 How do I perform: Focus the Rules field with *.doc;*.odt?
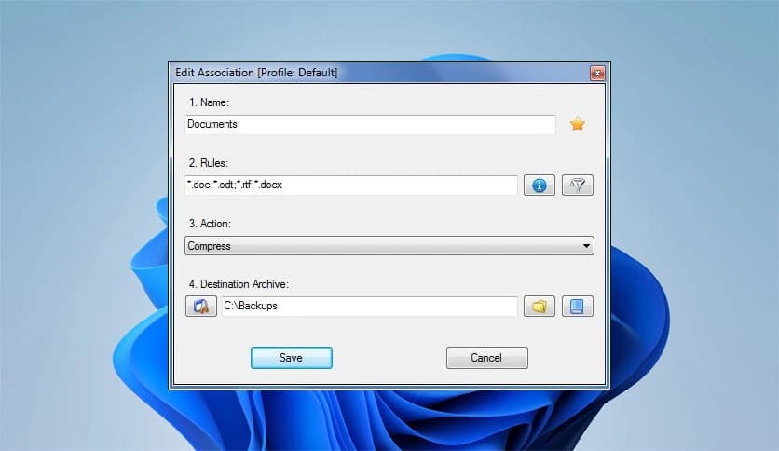351,184
